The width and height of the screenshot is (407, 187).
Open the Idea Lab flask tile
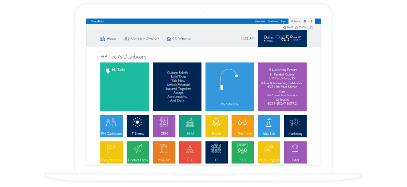click(269, 126)
